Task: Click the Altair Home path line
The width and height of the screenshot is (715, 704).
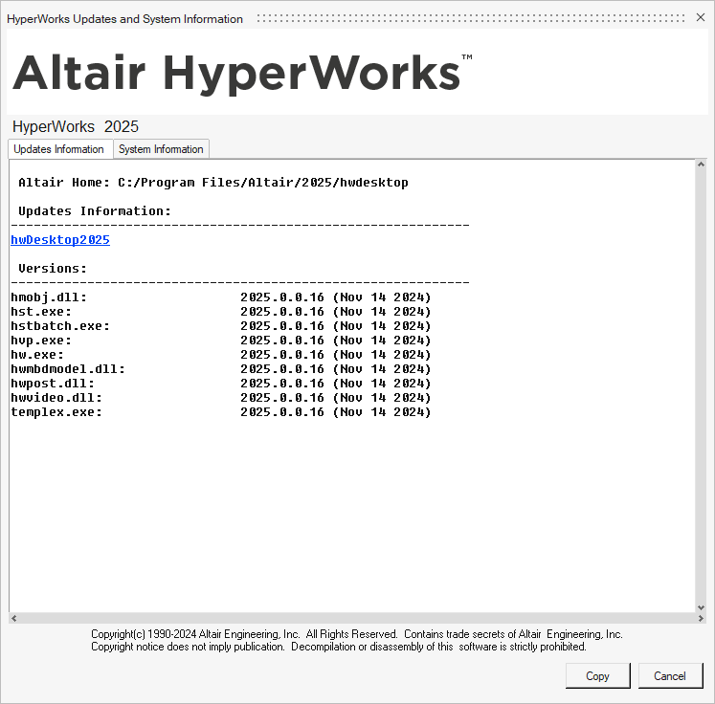Action: pos(212,183)
